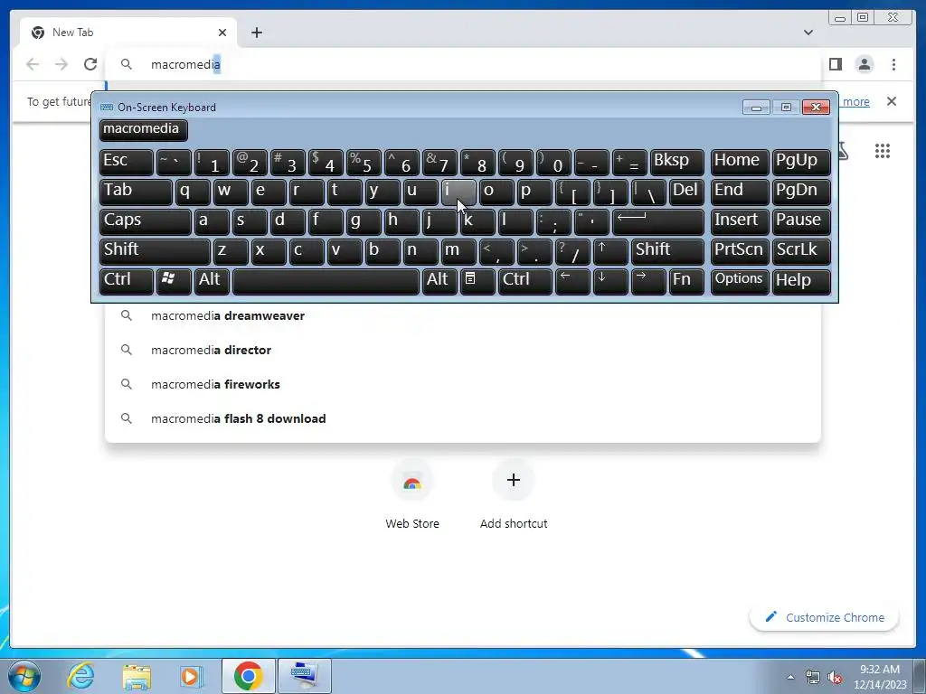
Task: Tap the spacebar on On-Screen Keyboard
Action: click(326, 281)
